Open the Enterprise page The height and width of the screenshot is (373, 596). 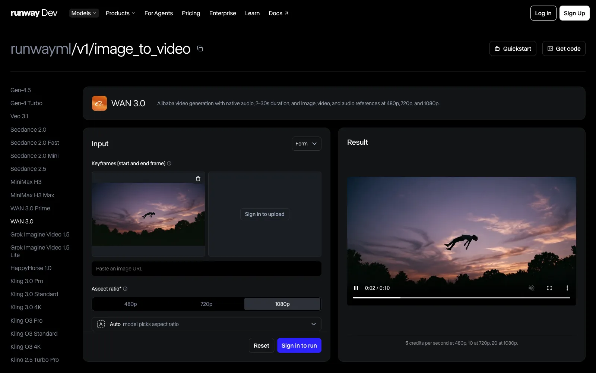point(223,13)
